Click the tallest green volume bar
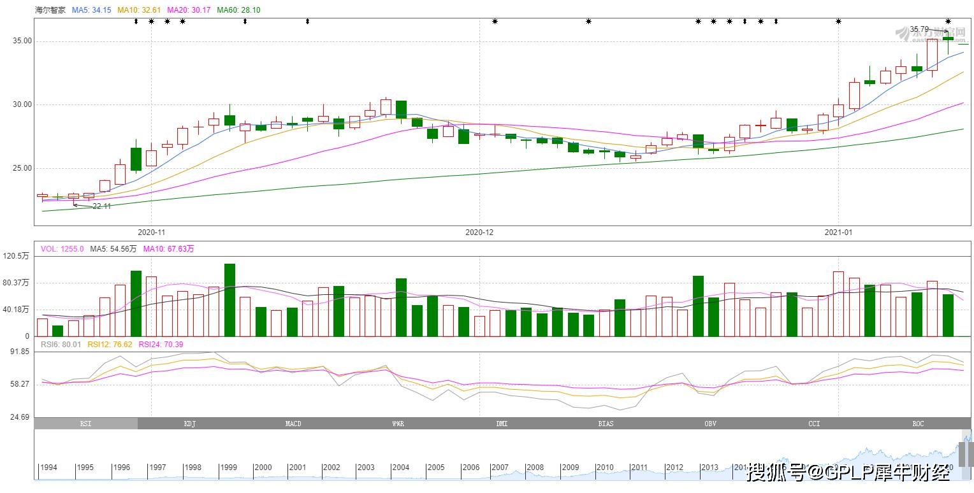The width and height of the screenshot is (974, 493). [x=229, y=299]
